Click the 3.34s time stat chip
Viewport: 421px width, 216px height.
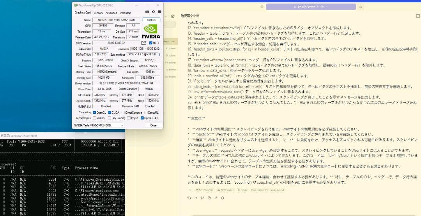point(242,190)
